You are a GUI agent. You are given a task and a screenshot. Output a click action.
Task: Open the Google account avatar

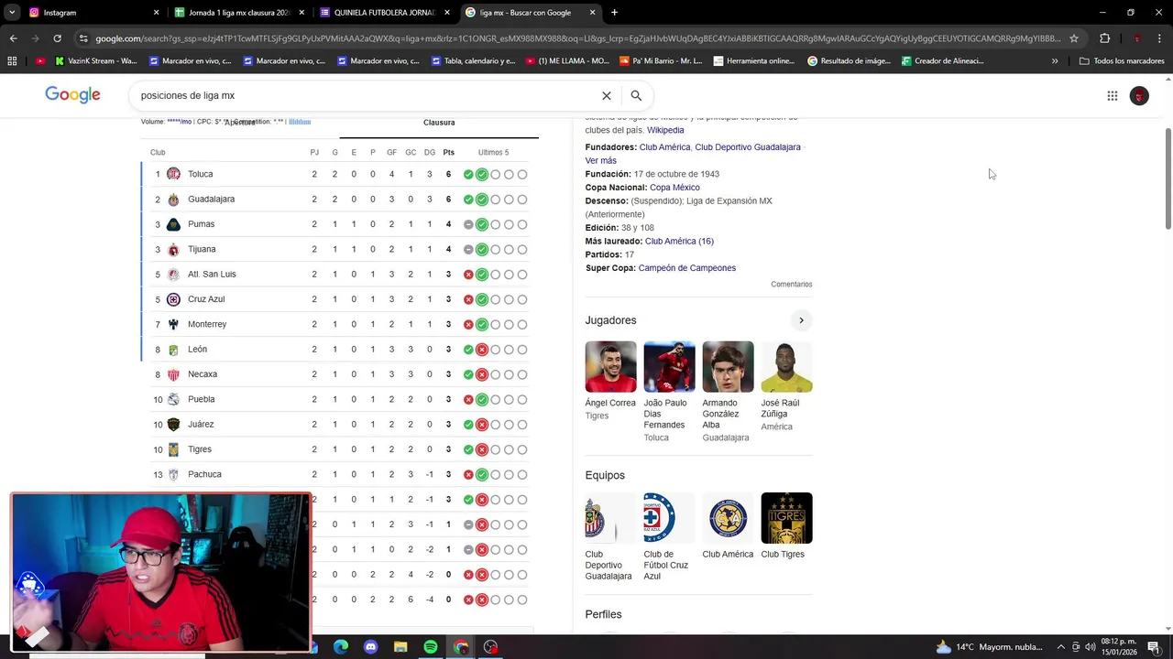1139,95
